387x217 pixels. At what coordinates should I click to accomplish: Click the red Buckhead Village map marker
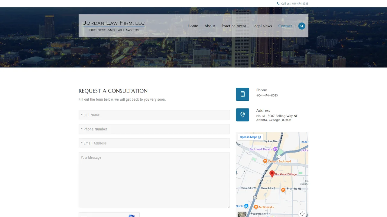(272, 174)
